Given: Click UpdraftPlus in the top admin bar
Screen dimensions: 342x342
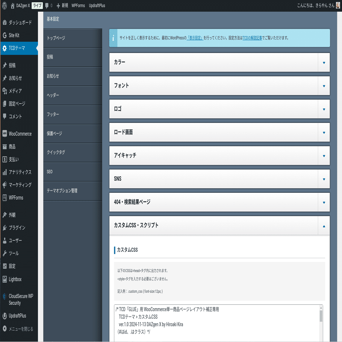Looking at the screenshot, I should (97, 6).
